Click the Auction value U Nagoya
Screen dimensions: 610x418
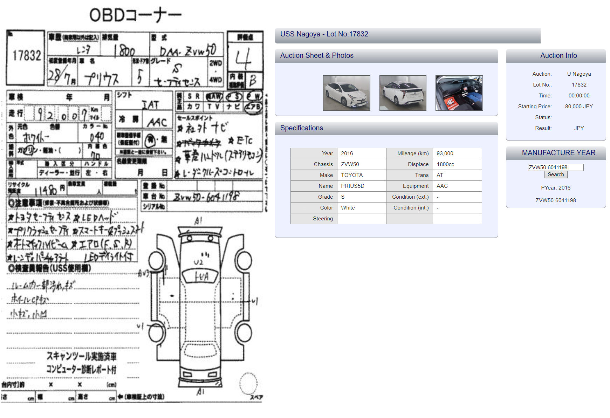coord(579,74)
